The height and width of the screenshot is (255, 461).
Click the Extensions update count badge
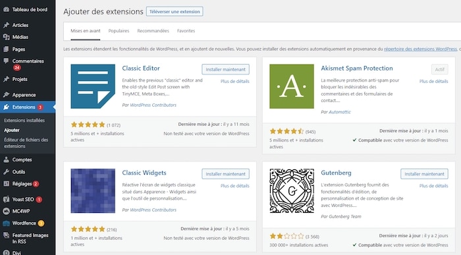40,107
